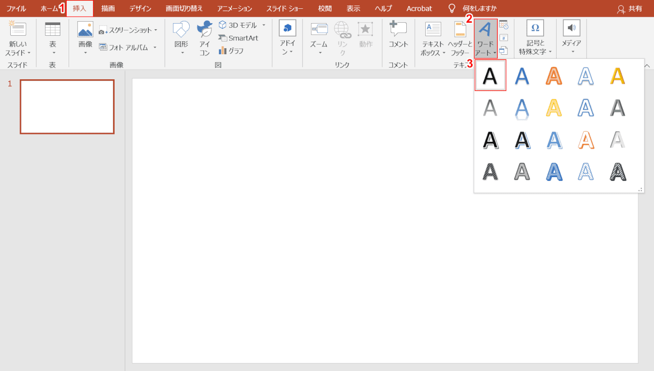Choose gold fill WordArt style in first row

tap(618, 76)
